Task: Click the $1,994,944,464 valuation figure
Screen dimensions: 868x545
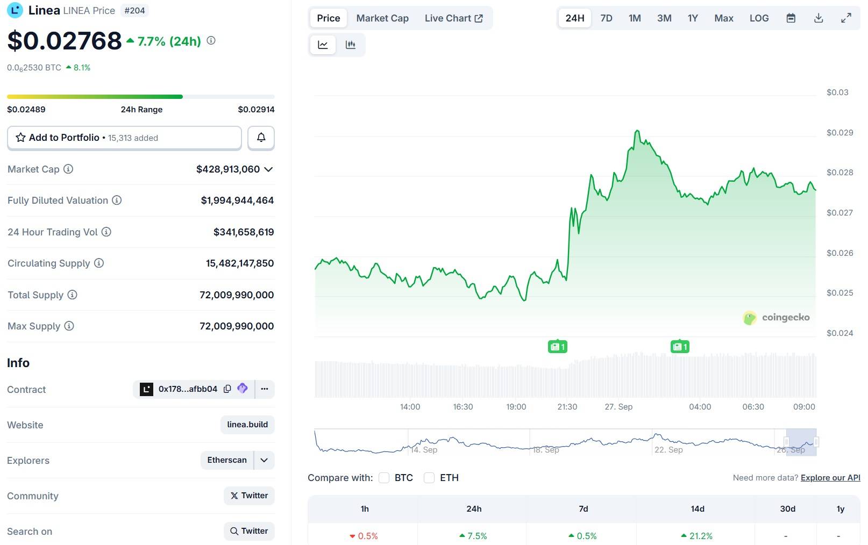Action: point(237,200)
